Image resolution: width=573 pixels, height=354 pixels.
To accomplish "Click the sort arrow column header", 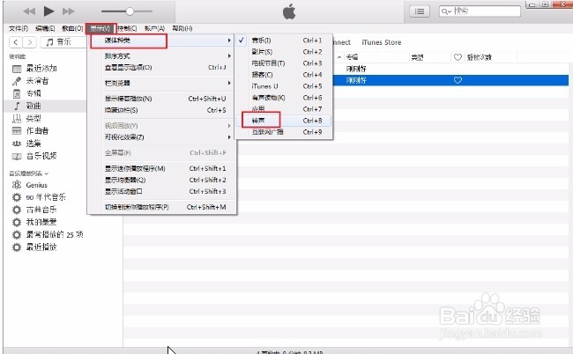I will [339, 57].
